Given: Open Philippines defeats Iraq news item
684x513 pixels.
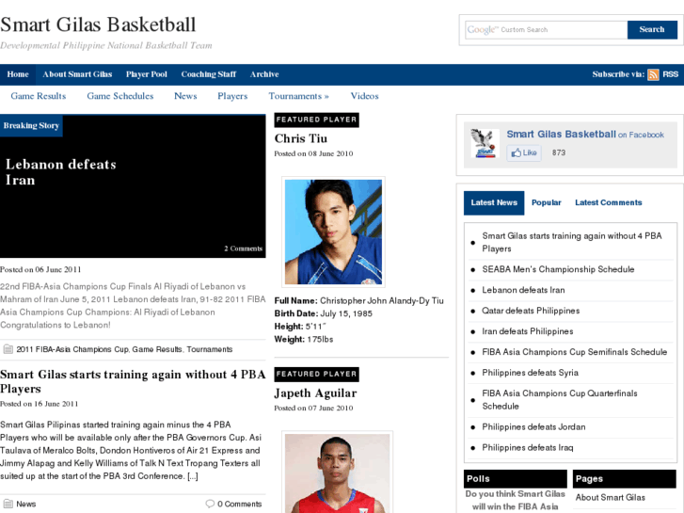Looking at the screenshot, I should pyautogui.click(x=528, y=448).
